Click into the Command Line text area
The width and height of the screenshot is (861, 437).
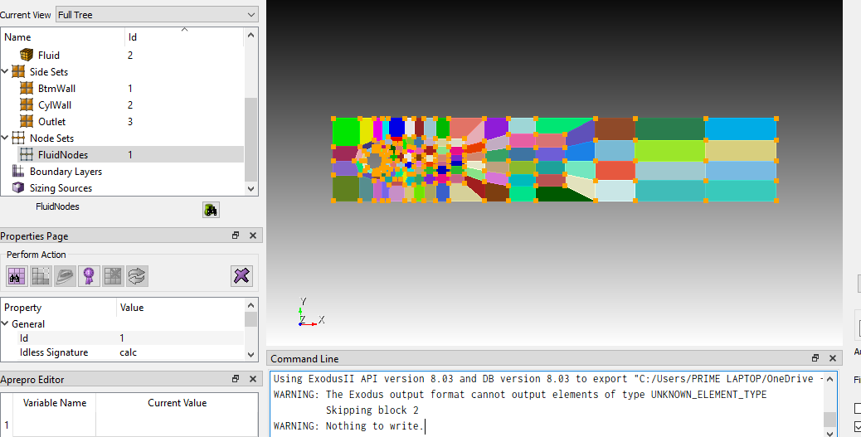547,404
